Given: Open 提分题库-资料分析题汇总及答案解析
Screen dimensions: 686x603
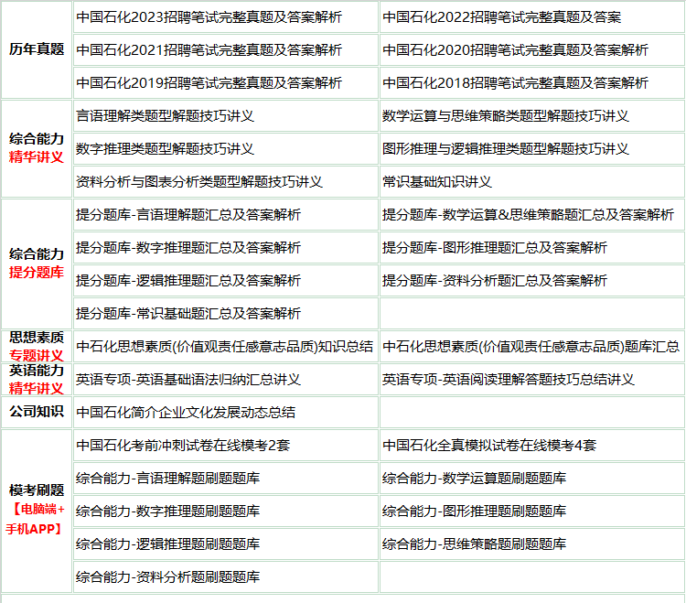Looking at the screenshot, I should pos(495,281).
